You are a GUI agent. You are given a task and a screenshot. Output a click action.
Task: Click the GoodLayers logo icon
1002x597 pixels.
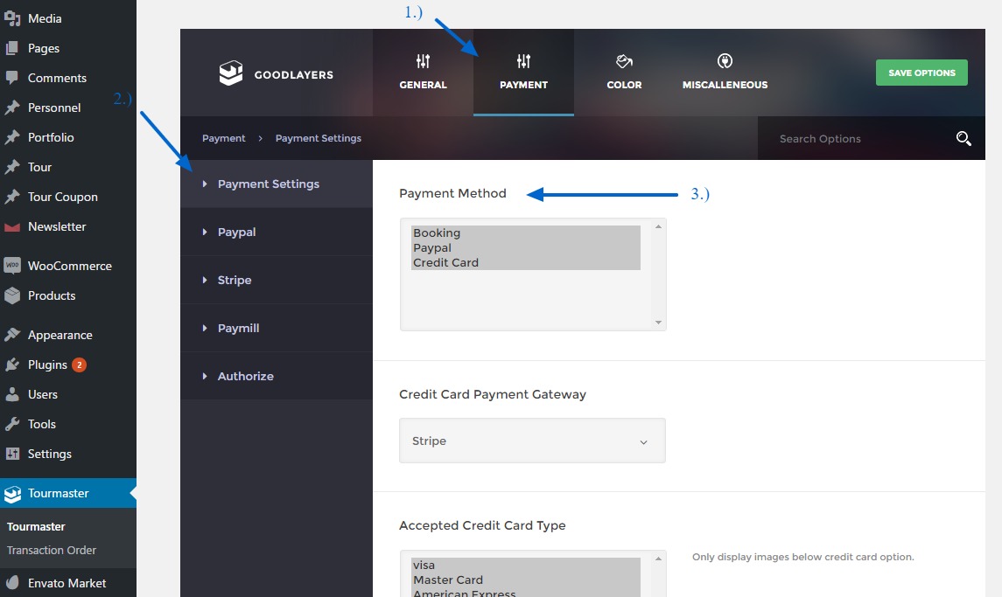(x=230, y=73)
